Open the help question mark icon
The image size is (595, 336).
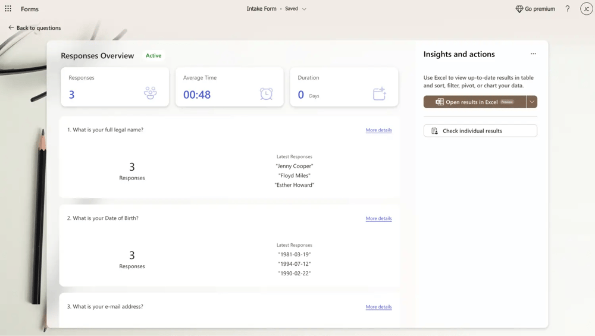click(567, 9)
